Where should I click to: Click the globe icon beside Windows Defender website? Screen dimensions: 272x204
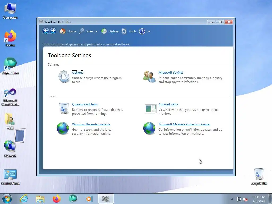(x=63, y=128)
